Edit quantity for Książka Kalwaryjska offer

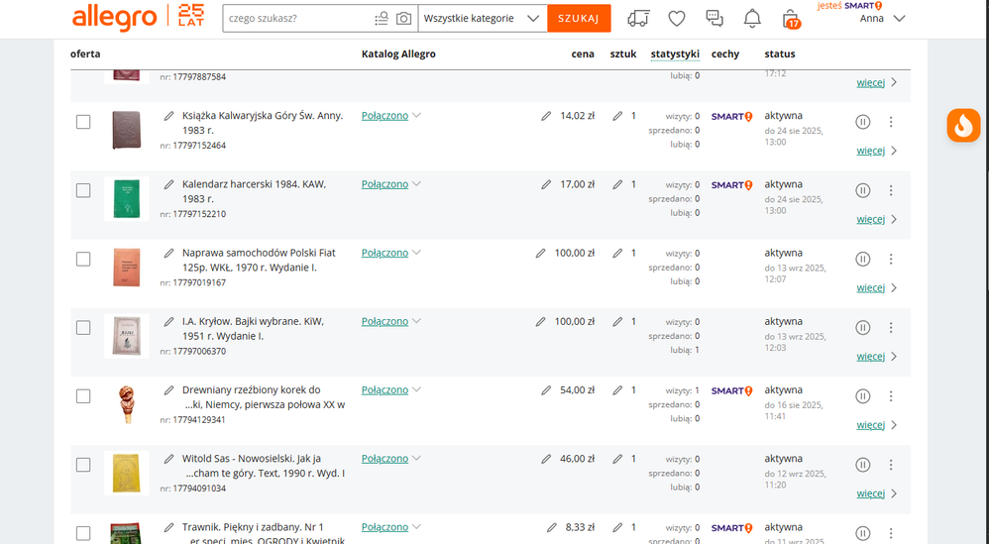pyautogui.click(x=617, y=116)
